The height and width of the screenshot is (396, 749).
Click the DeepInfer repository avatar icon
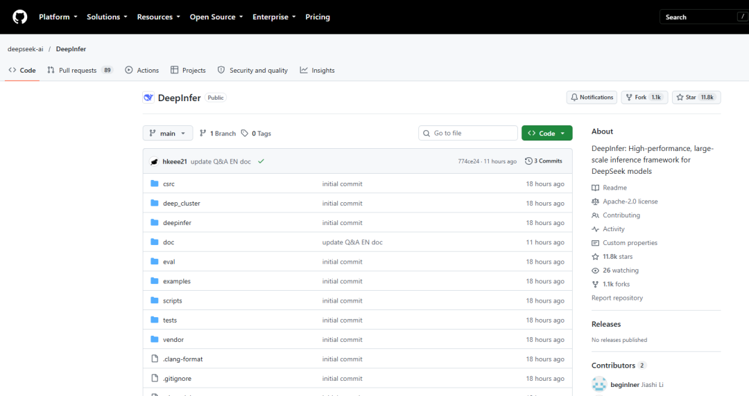(x=148, y=98)
